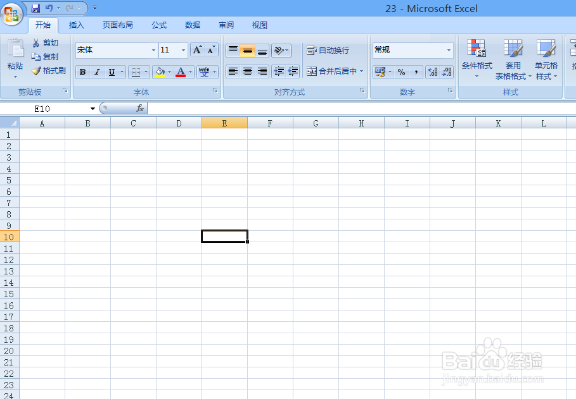Increase indent icon
The width and height of the screenshot is (576, 399).
[x=293, y=71]
